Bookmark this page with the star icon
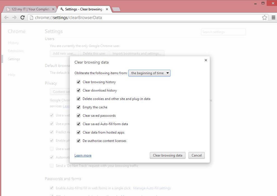Image resolution: width=277 pixels, height=196 pixels. 264,17
